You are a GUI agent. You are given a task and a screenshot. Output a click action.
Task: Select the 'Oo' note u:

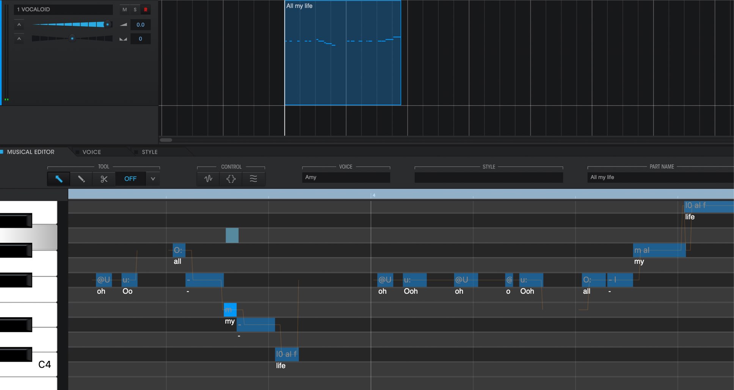[129, 280]
